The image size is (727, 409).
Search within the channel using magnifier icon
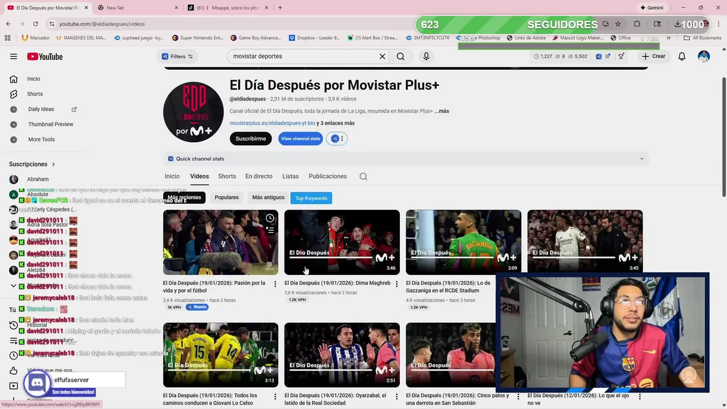click(x=363, y=177)
